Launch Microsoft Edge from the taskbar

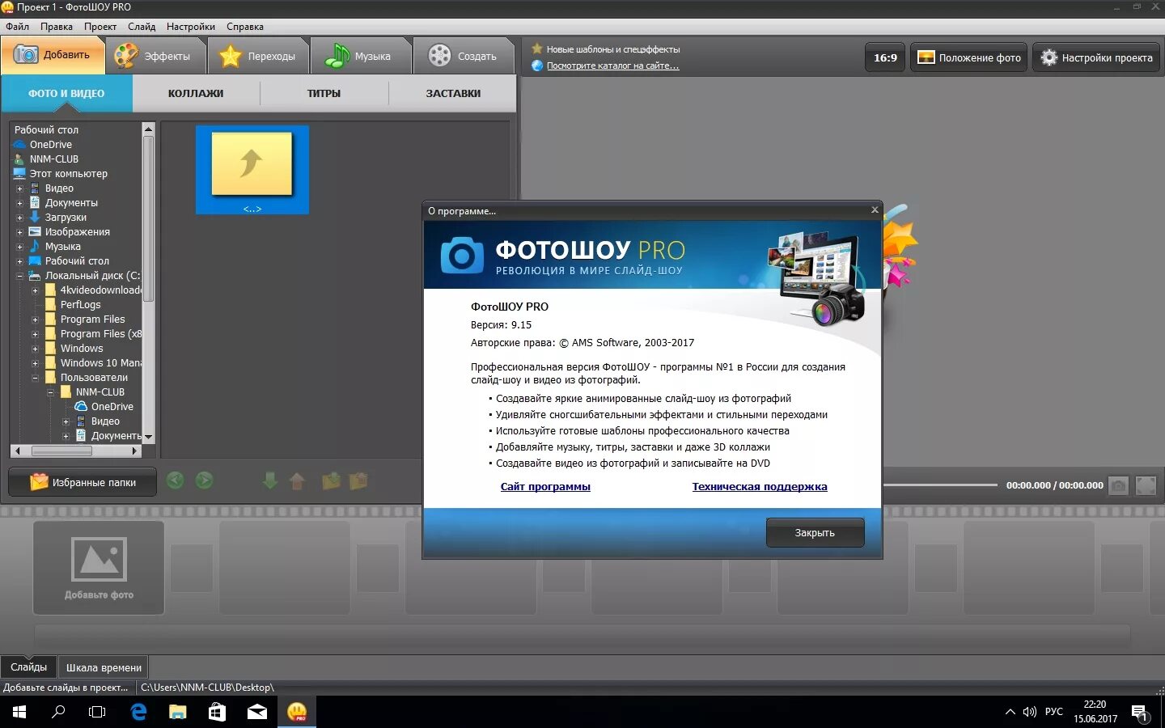(138, 712)
